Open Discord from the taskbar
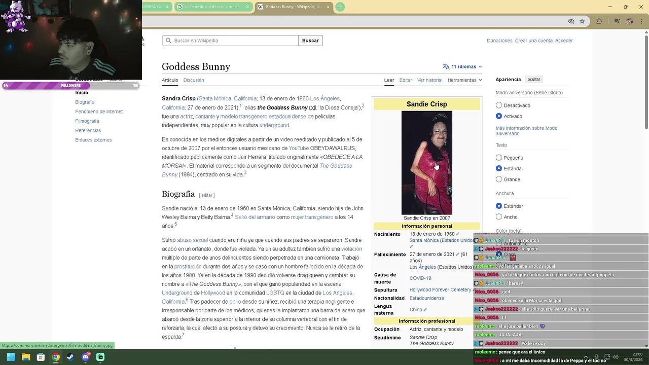This screenshot has height=365, width=649. (x=86, y=357)
